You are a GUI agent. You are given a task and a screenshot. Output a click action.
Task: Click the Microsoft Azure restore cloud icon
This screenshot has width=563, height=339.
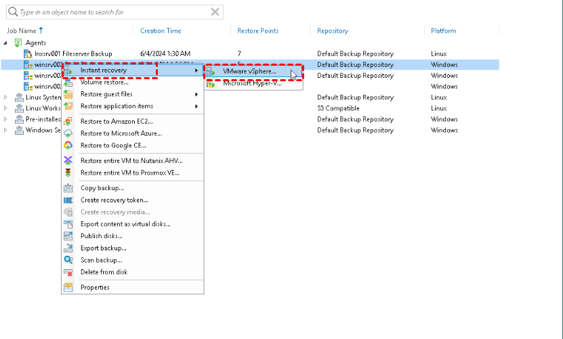tap(68, 133)
